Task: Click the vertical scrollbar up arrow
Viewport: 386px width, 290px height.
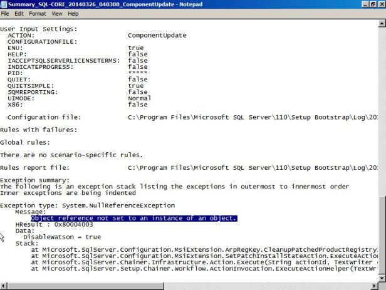Action: point(382,23)
